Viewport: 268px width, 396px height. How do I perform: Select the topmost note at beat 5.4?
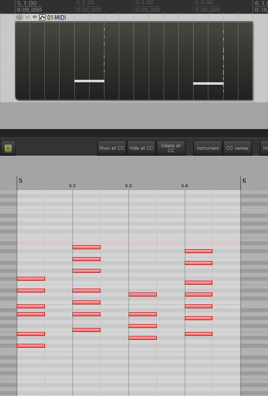click(199, 251)
